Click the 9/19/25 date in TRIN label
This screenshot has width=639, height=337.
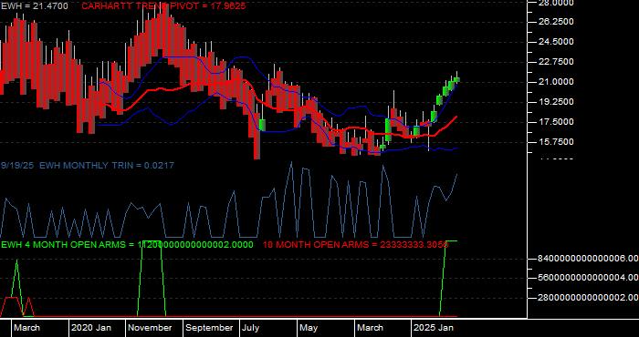click(x=18, y=166)
